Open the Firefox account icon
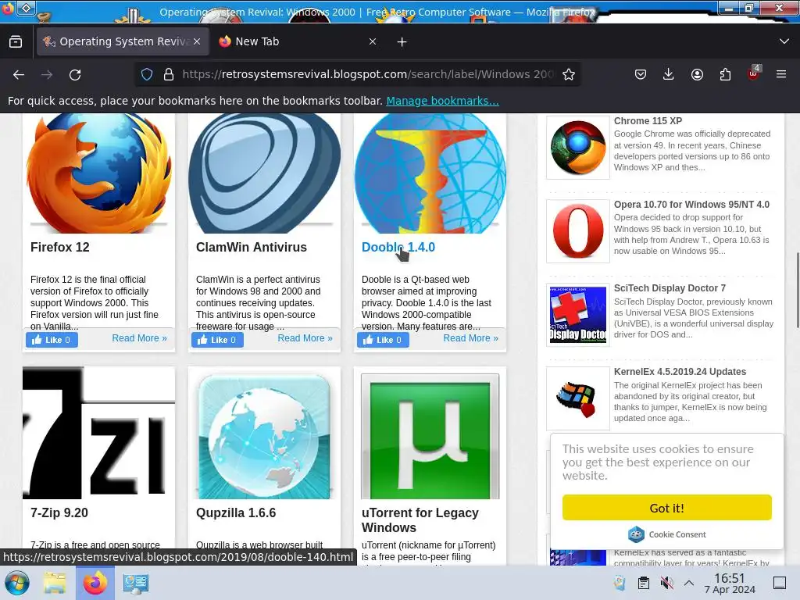The image size is (800, 600). [697, 74]
